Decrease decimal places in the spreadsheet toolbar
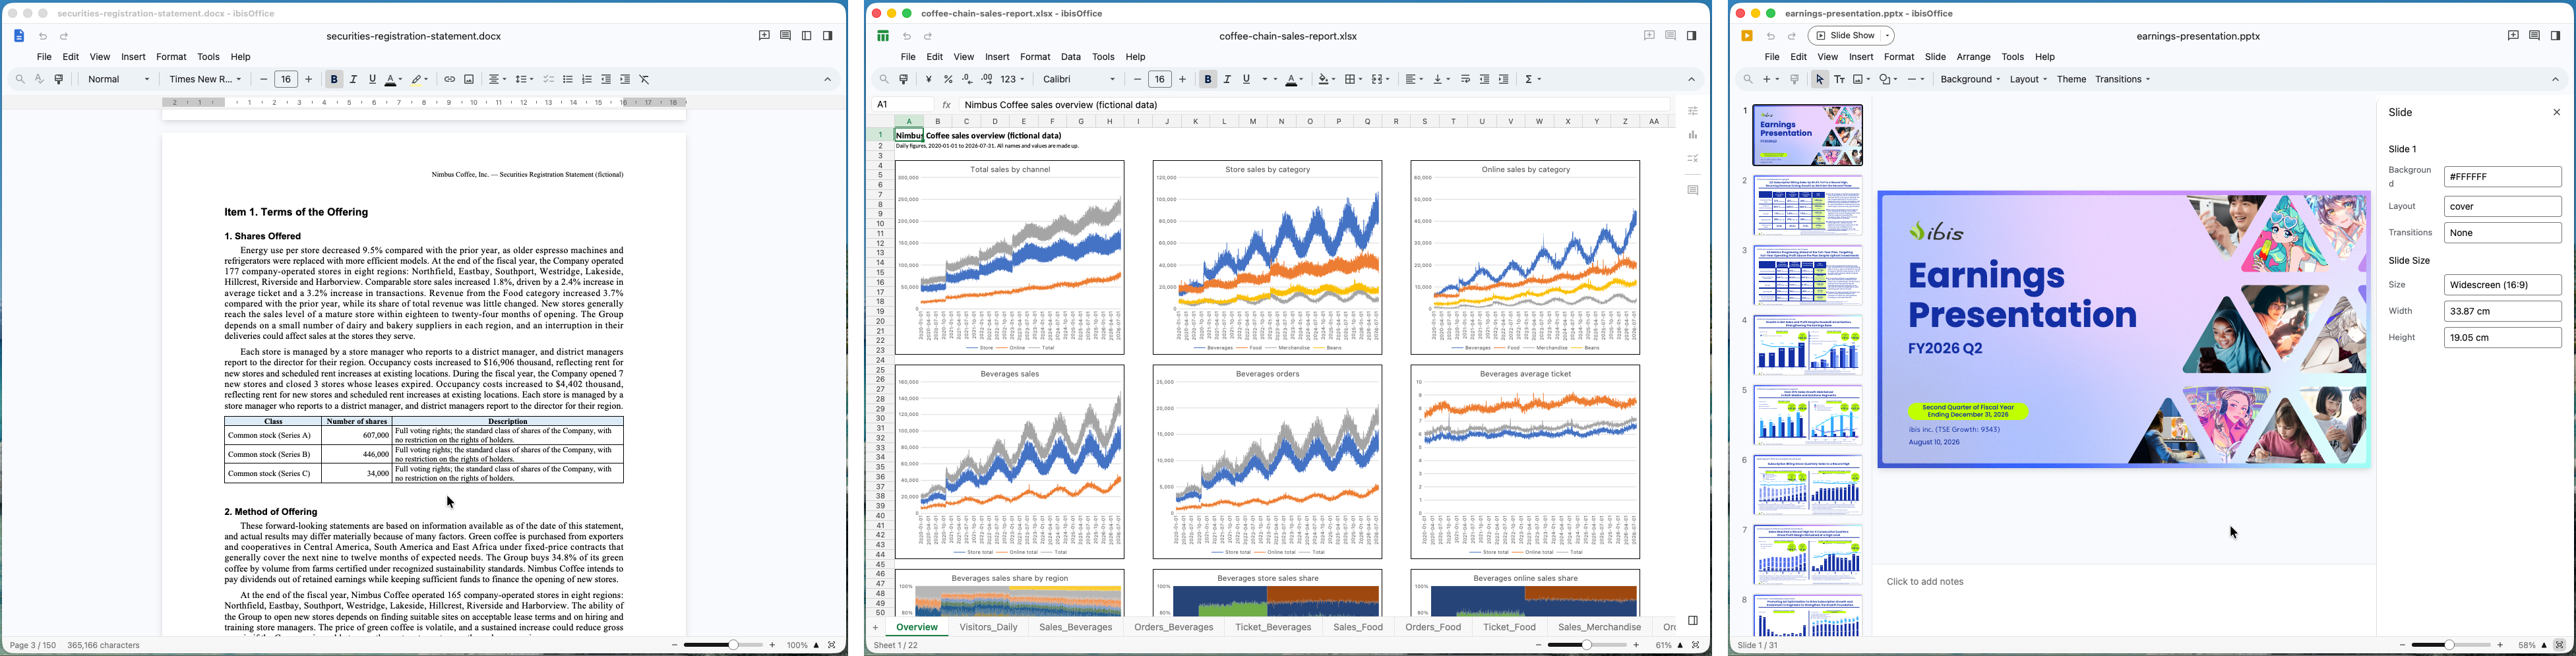This screenshot has height=656, width=2576. click(967, 80)
